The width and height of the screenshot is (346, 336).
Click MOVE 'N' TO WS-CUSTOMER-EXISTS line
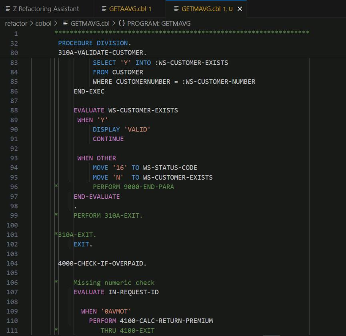[152, 177]
